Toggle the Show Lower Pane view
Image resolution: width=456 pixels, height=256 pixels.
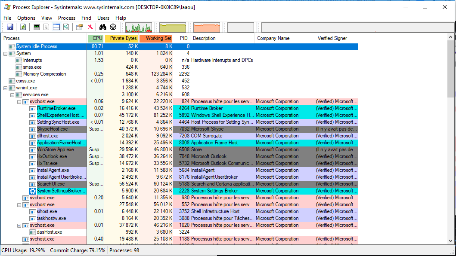(x=56, y=27)
